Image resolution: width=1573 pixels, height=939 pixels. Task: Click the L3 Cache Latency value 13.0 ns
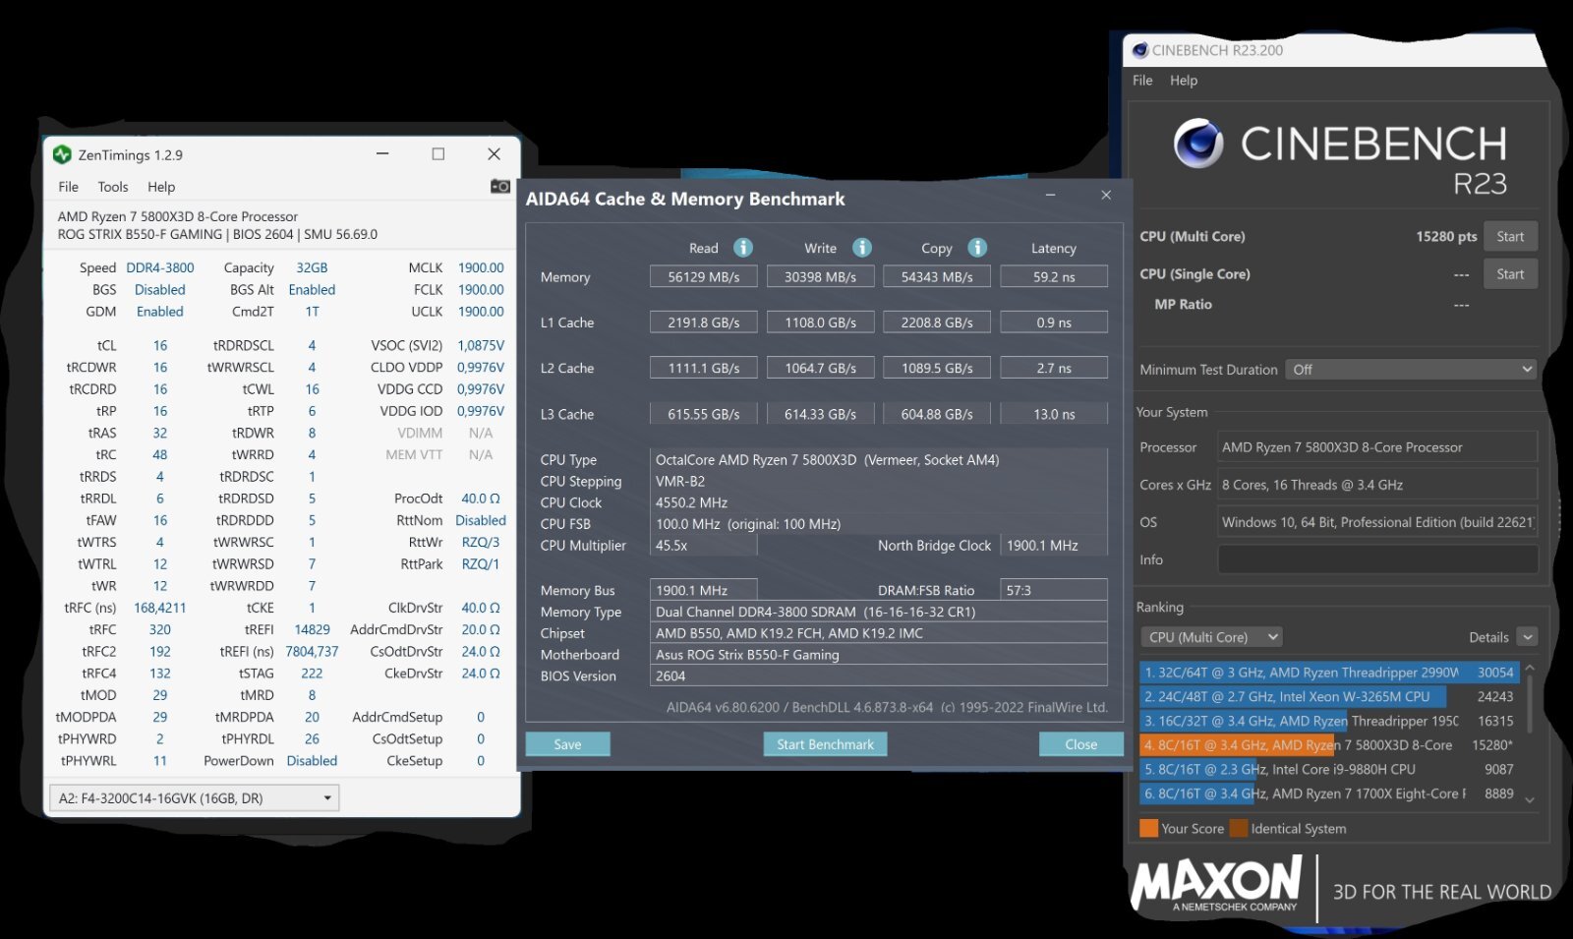click(x=1054, y=414)
